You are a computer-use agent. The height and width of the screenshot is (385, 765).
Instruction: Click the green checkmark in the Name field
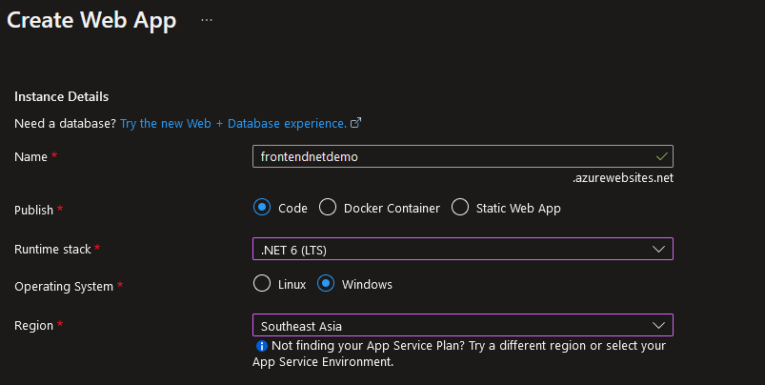[x=661, y=156]
